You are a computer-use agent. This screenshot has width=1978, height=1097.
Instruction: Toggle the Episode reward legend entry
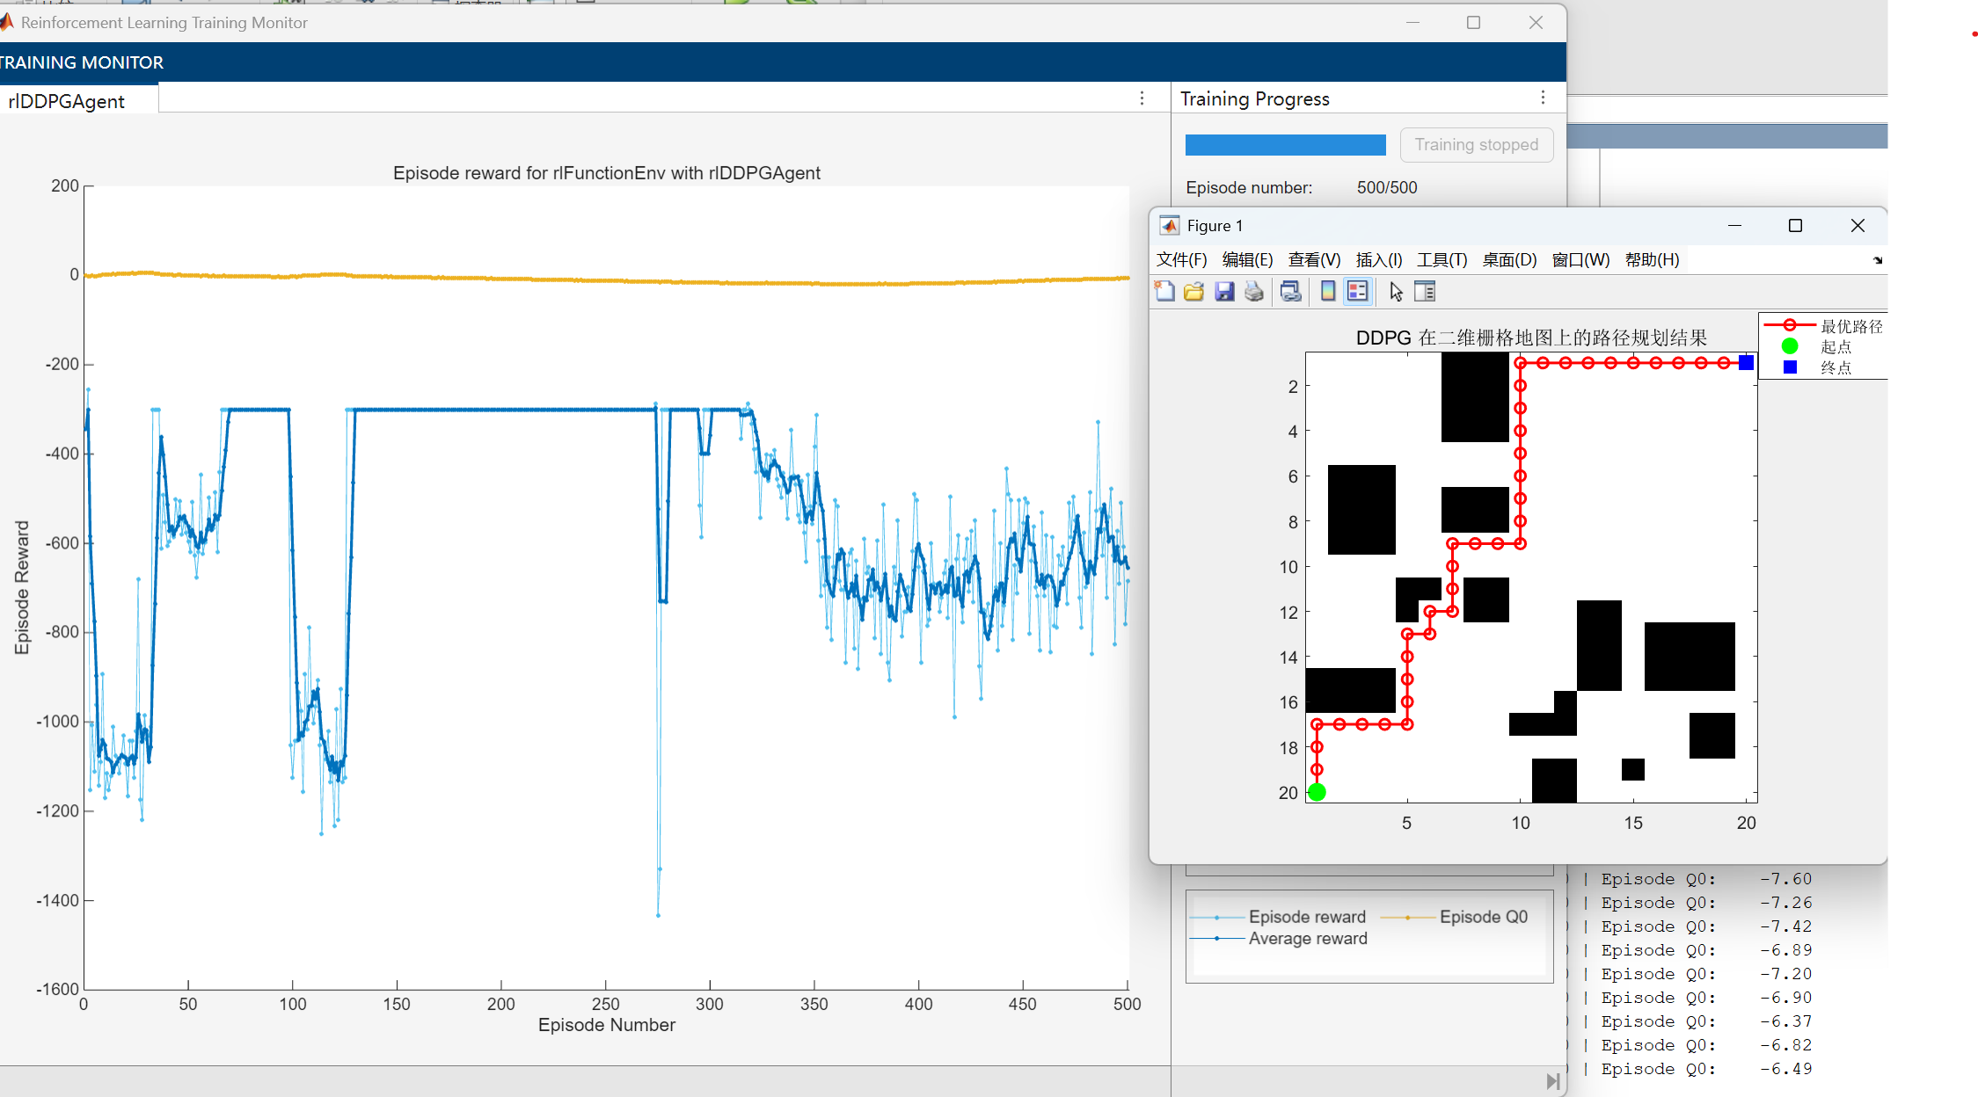point(1307,917)
